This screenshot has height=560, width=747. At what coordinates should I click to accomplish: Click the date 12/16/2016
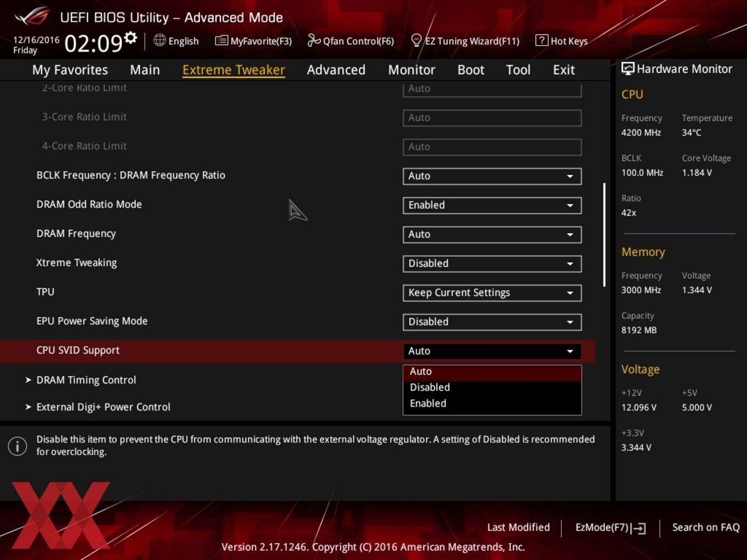tap(36, 40)
